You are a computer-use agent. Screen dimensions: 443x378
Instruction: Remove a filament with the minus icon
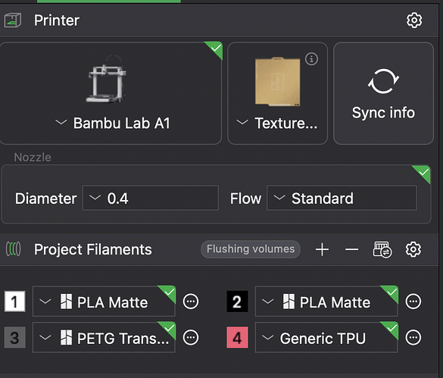(351, 250)
